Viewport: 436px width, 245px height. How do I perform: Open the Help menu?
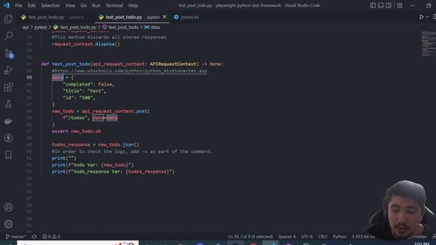tap(134, 5)
